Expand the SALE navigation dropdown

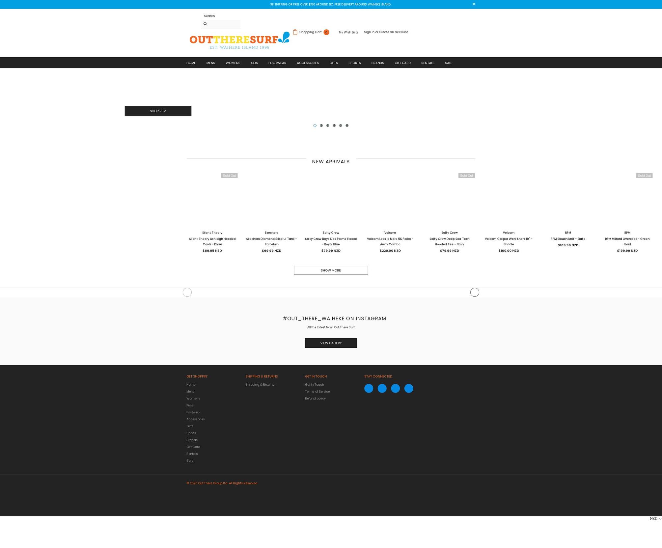tap(448, 63)
